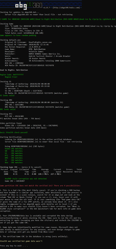Select "Using 8ED076DB23DD1D6C.ini (385 bytes)"
The width and height of the screenshot is (116, 249).
pyautogui.click(x=25, y=146)
